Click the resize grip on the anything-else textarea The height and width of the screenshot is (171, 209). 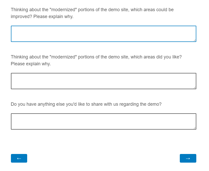tap(195, 128)
